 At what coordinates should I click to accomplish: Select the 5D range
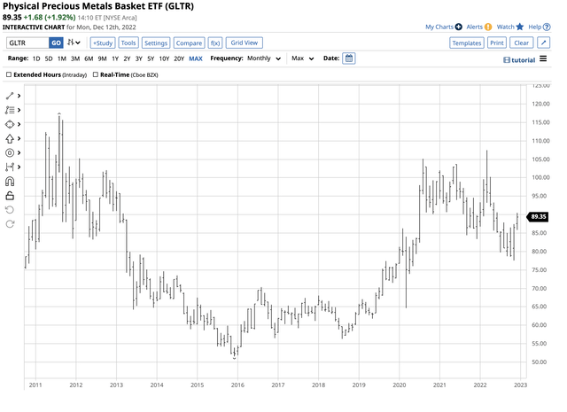click(x=49, y=58)
